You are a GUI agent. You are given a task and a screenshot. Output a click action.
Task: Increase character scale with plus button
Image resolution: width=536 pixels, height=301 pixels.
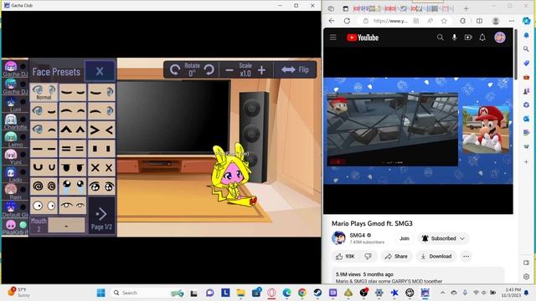[261, 70]
